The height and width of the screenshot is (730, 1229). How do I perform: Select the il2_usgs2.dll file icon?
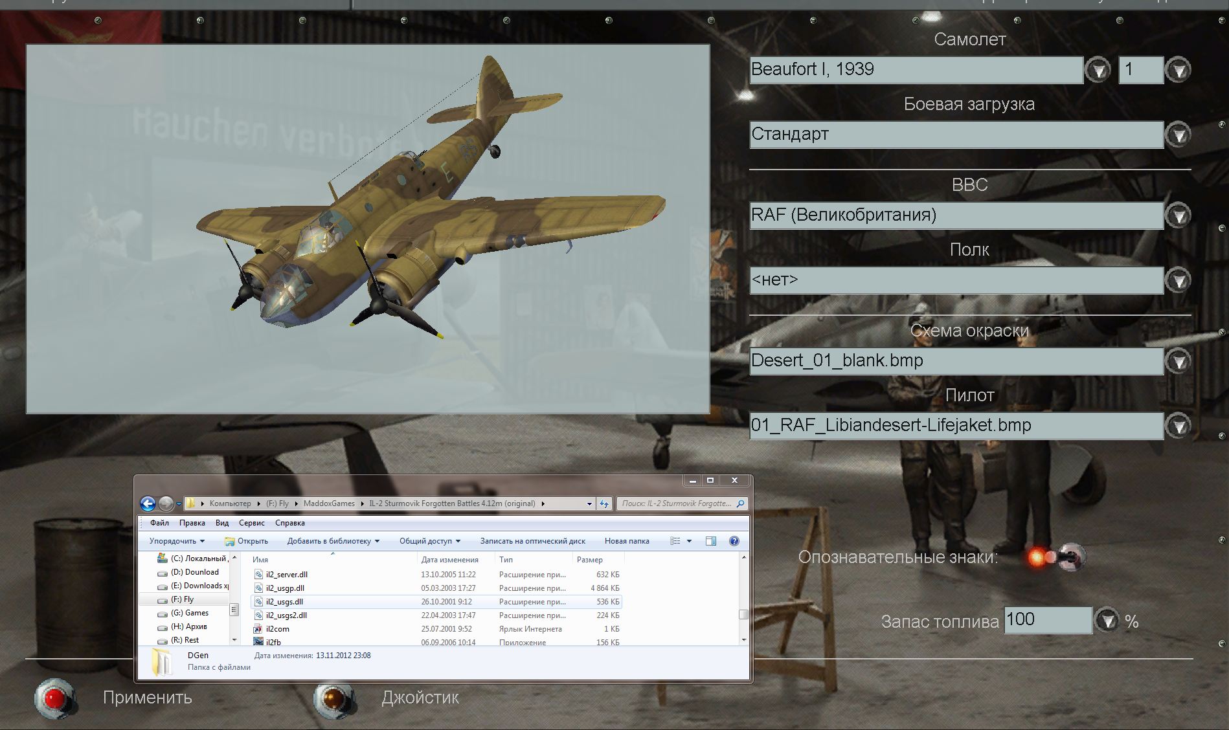(259, 615)
